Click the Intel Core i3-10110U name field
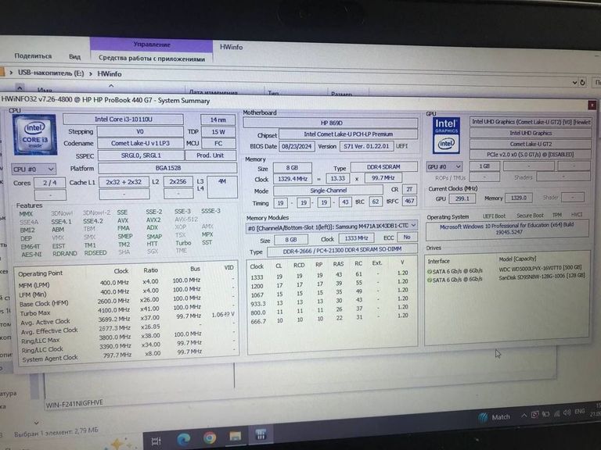This screenshot has height=450, width=601. [x=124, y=120]
